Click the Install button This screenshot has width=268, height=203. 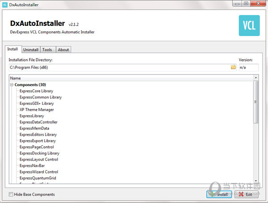point(219,194)
